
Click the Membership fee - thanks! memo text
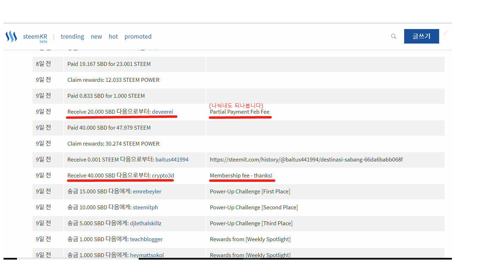[x=241, y=175]
